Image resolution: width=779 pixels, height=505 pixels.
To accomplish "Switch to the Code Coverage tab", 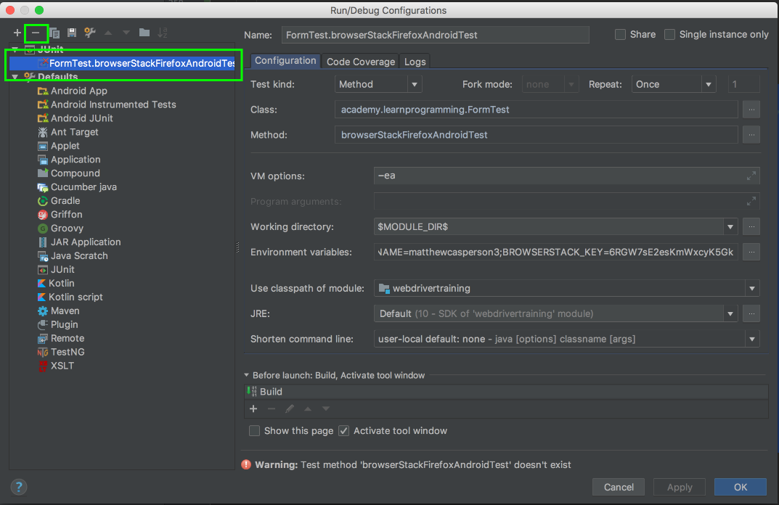I will pyautogui.click(x=361, y=62).
